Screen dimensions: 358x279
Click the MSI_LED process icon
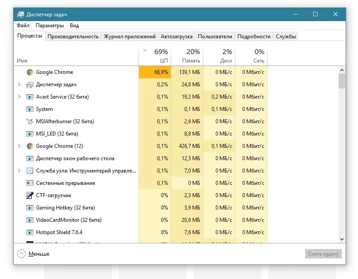pyautogui.click(x=29, y=134)
